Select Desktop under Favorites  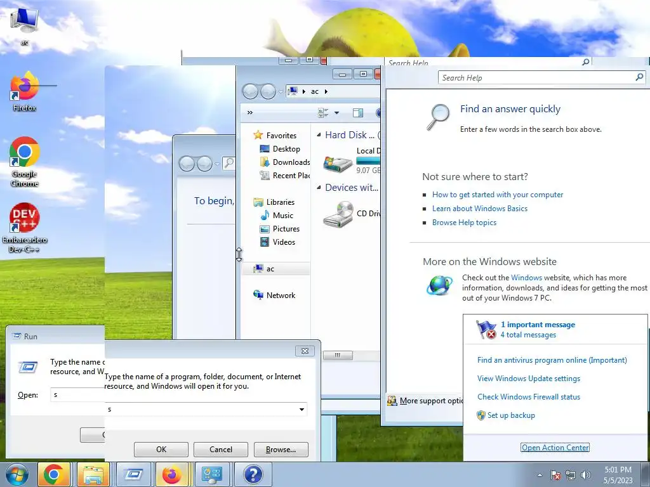click(280, 149)
